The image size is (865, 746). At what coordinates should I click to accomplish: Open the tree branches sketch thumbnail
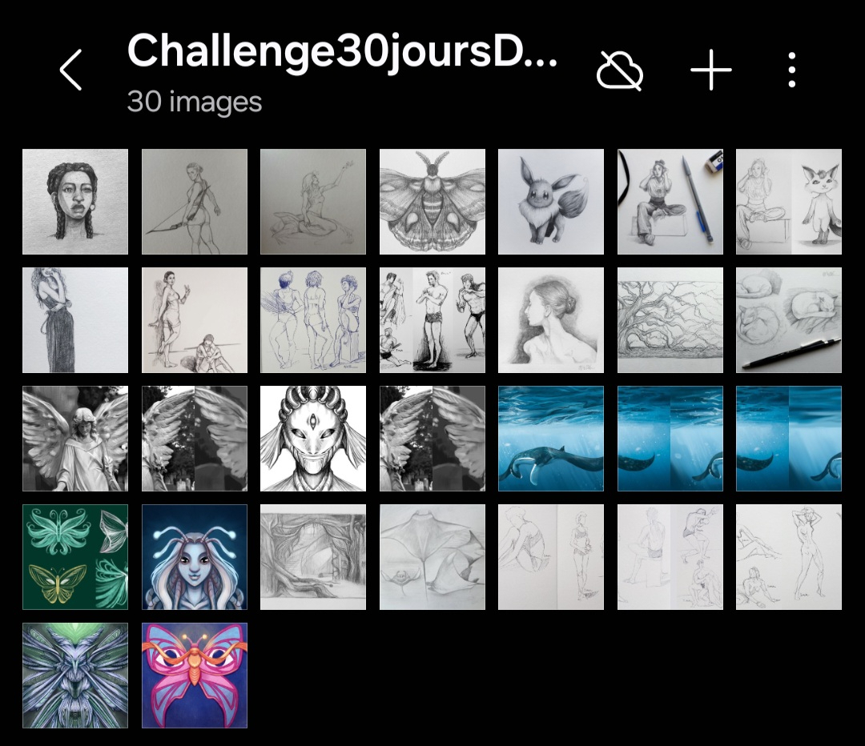670,320
